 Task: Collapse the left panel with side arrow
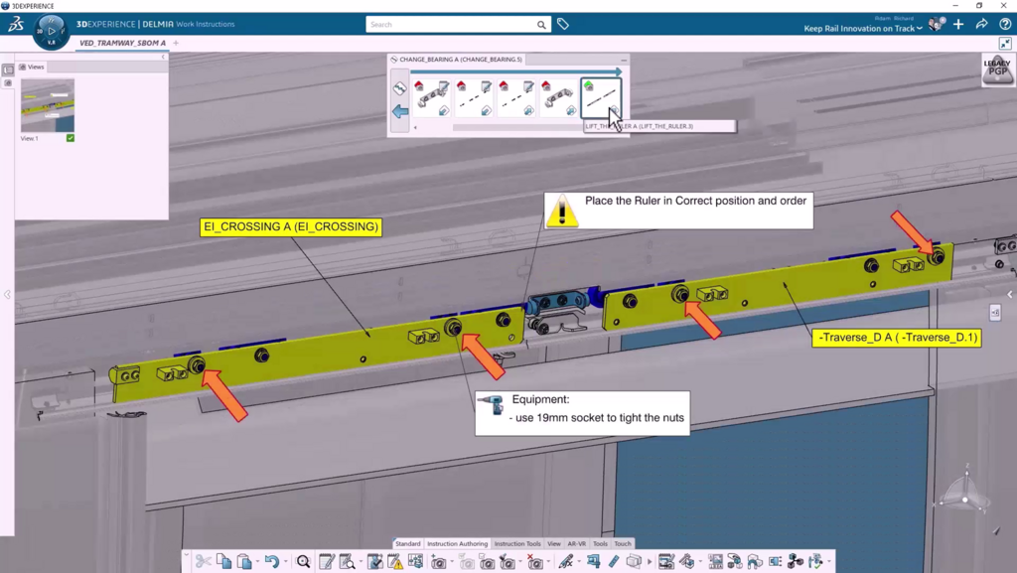(x=7, y=294)
